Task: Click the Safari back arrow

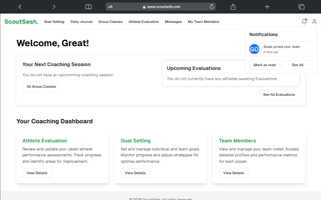Action: point(20,7)
